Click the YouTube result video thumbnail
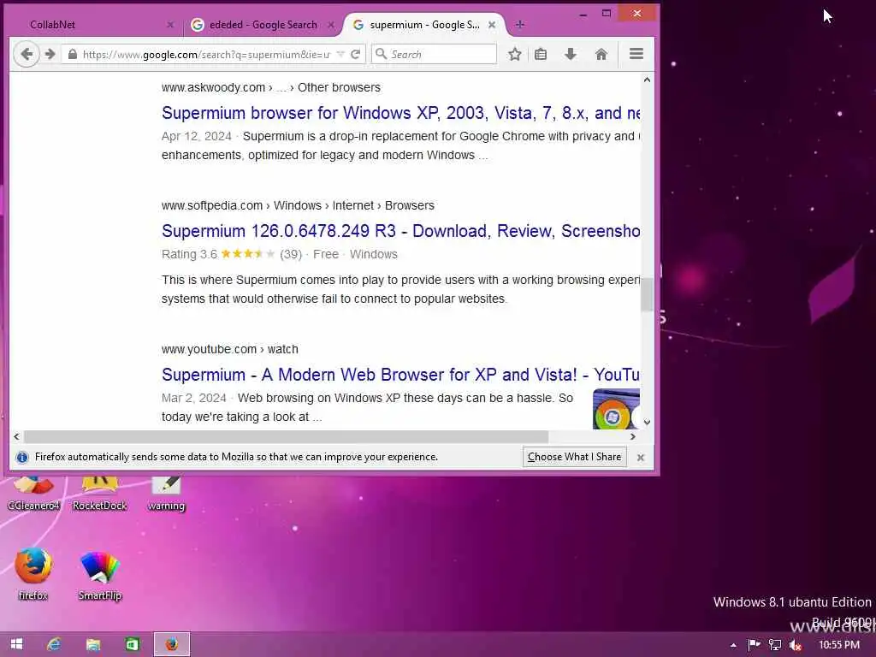 pyautogui.click(x=616, y=408)
